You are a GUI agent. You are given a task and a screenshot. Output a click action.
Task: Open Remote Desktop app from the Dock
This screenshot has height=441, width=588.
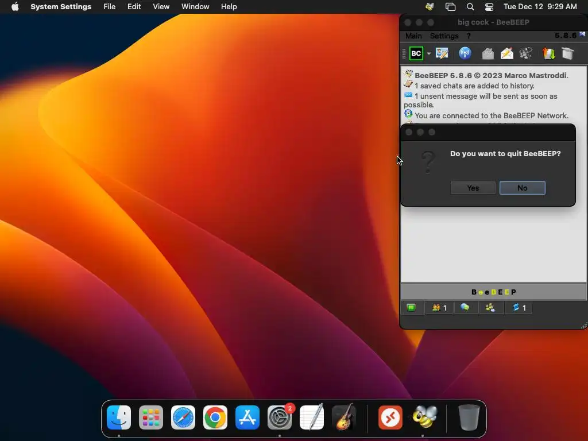390,417
